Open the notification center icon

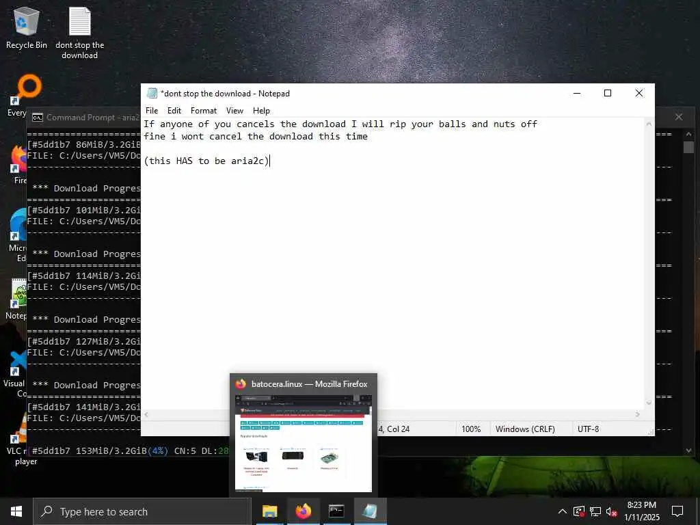677,511
